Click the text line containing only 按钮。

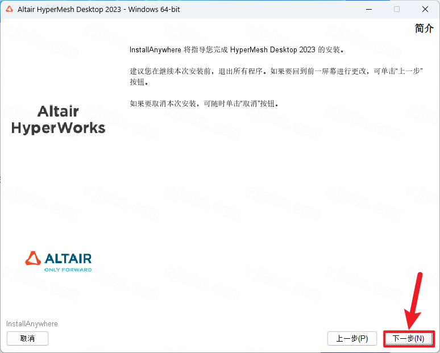click(x=138, y=82)
